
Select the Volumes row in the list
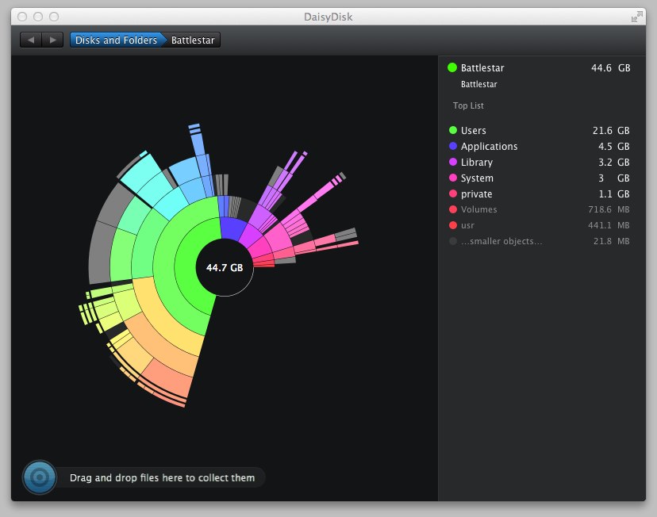[x=540, y=209]
